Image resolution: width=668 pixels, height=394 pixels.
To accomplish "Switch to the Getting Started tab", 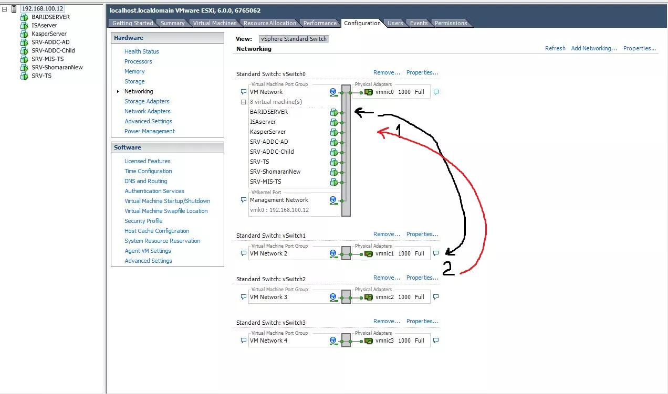I will (133, 23).
